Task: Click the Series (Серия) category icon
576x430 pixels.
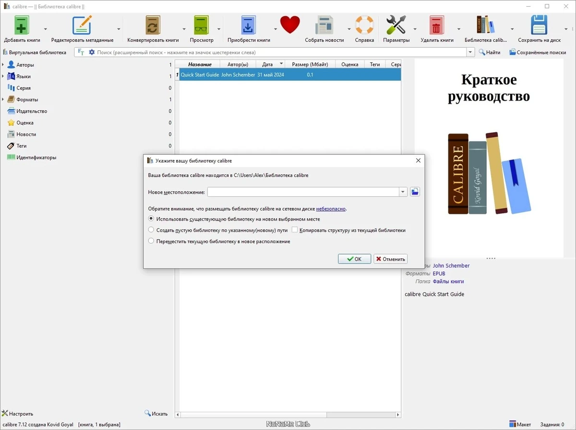Action: [x=11, y=88]
